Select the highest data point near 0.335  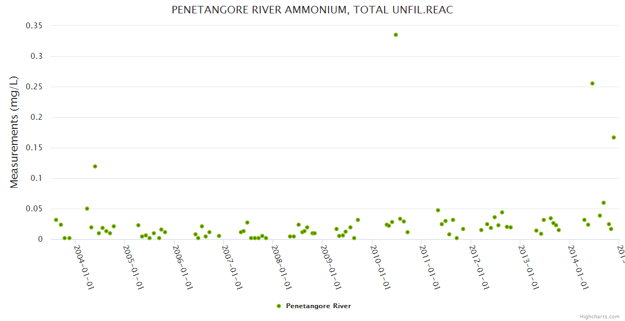[x=396, y=35]
